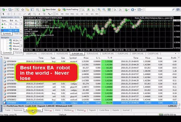This screenshot has height=122, width=181.
Task: Open the dropdown arrow beside New Chart
Action: coord(6,10)
